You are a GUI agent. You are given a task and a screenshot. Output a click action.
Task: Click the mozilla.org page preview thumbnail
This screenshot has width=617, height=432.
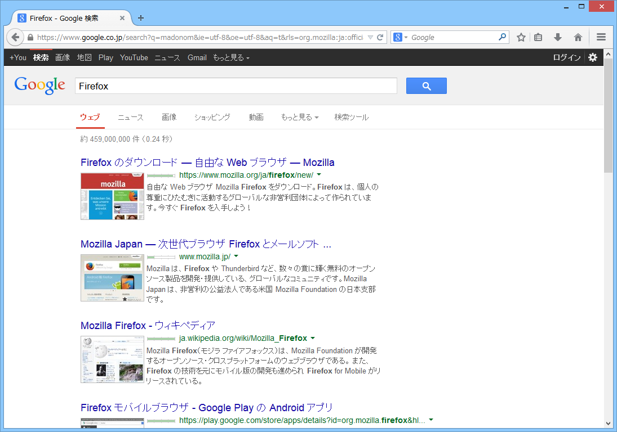(x=112, y=196)
